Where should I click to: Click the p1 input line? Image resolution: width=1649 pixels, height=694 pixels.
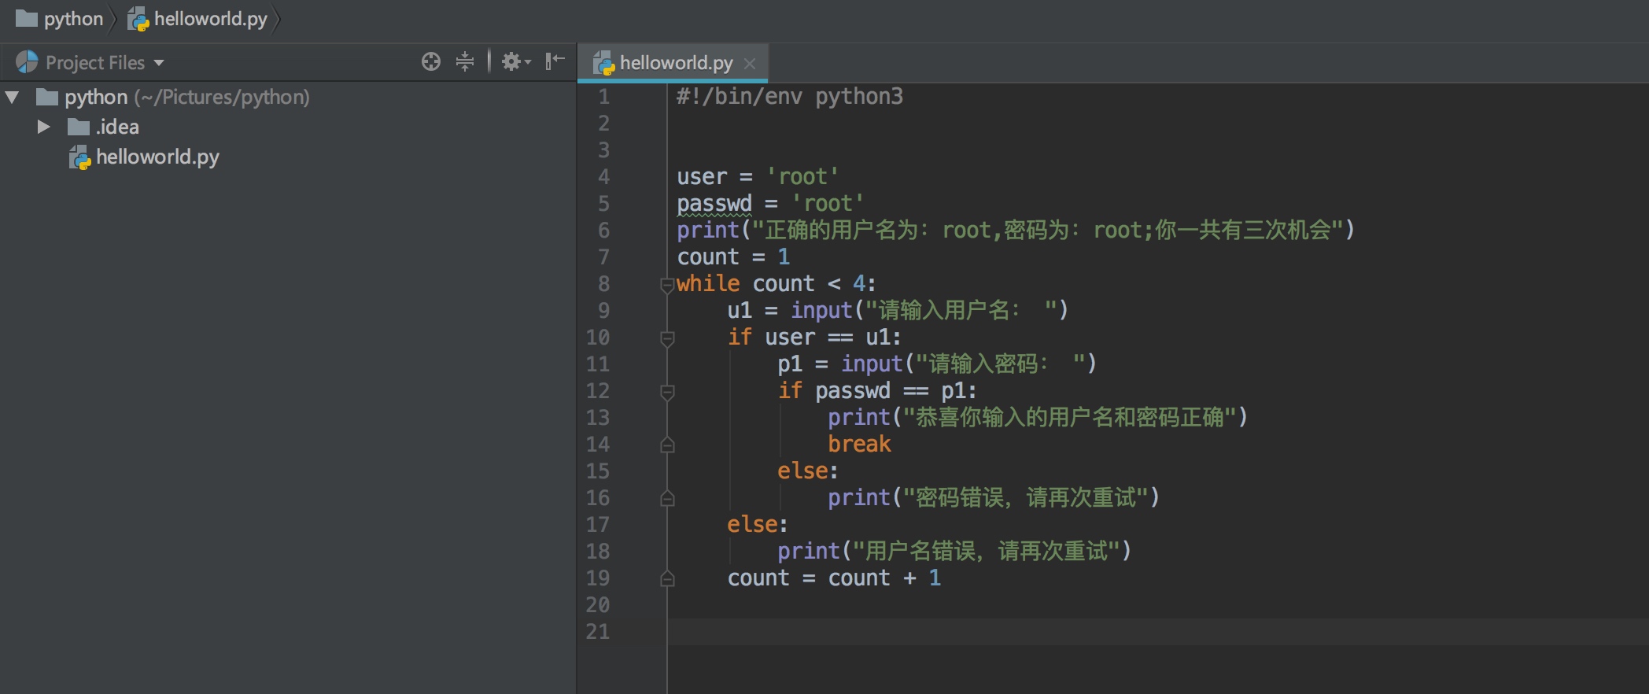(x=936, y=364)
